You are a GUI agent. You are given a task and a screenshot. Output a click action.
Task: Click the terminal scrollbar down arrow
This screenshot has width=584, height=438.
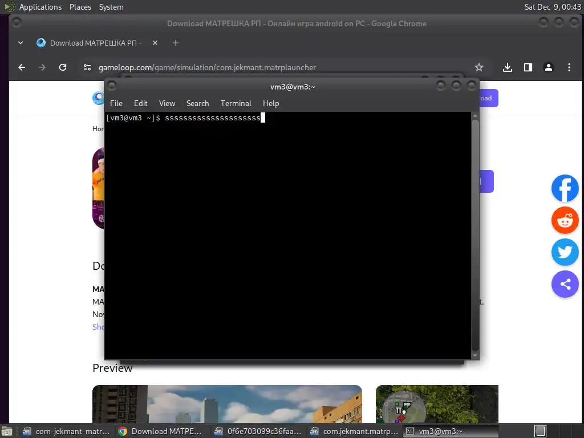pos(475,355)
